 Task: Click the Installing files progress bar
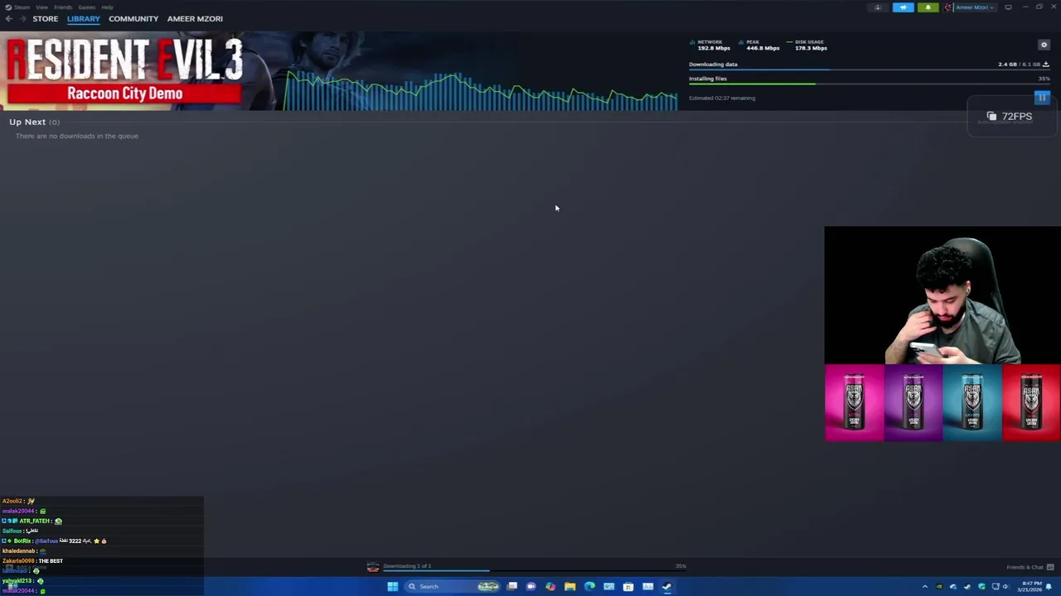(870, 84)
